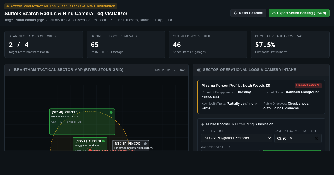Select the SEC-B Pending sector card
Image resolution: width=334 pixels, height=175 pixels.
pyautogui.click(x=131, y=146)
